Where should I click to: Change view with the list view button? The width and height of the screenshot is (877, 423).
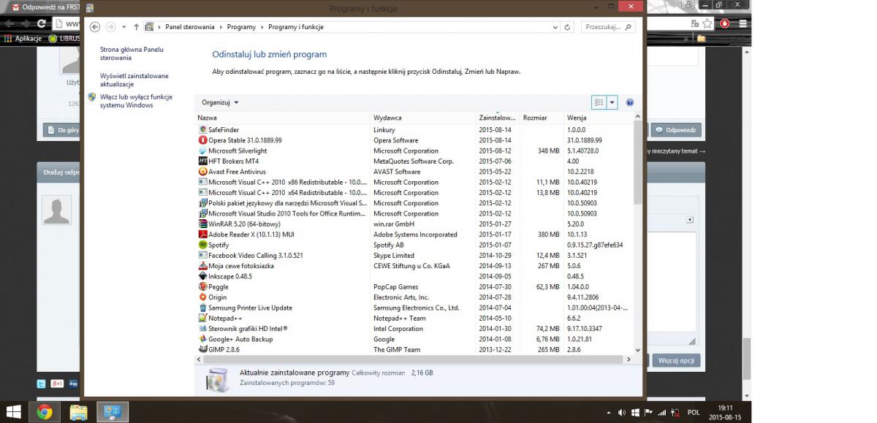[x=599, y=103]
